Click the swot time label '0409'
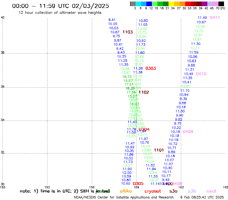 click(x=188, y=132)
